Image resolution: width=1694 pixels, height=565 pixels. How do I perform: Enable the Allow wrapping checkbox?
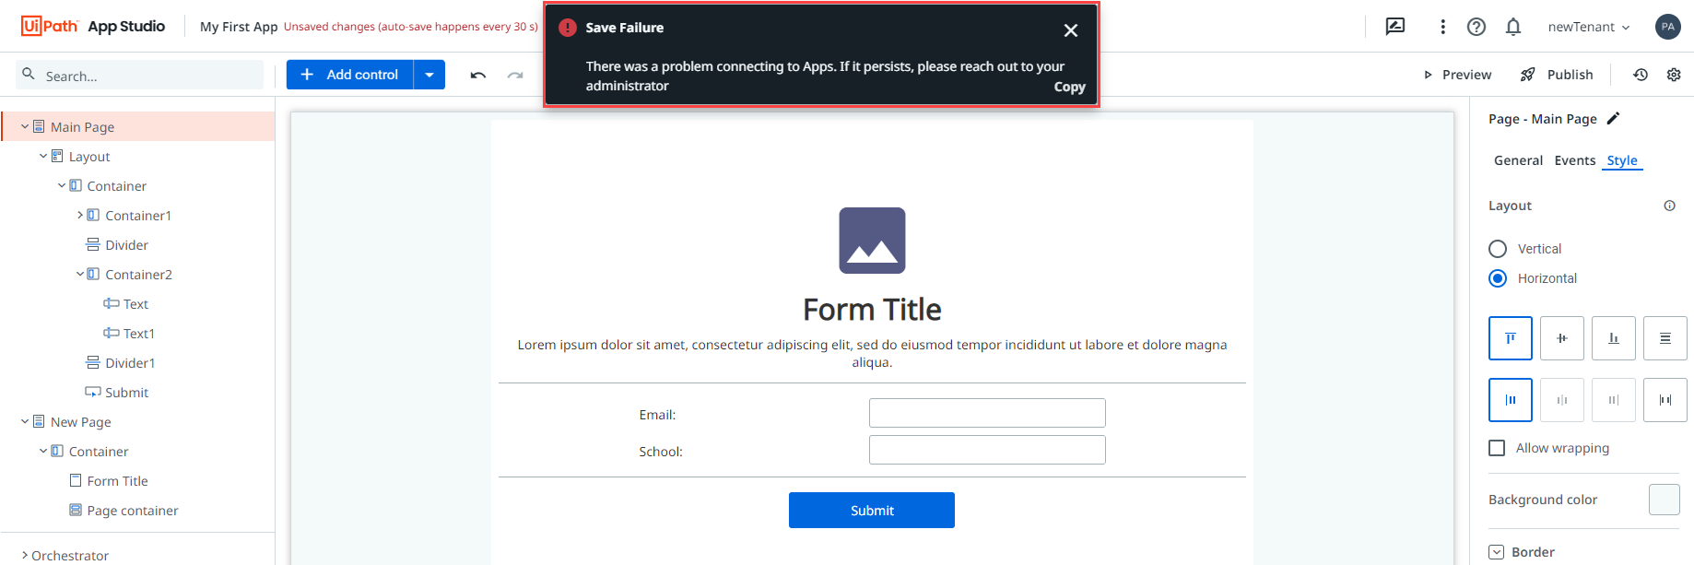[1497, 448]
